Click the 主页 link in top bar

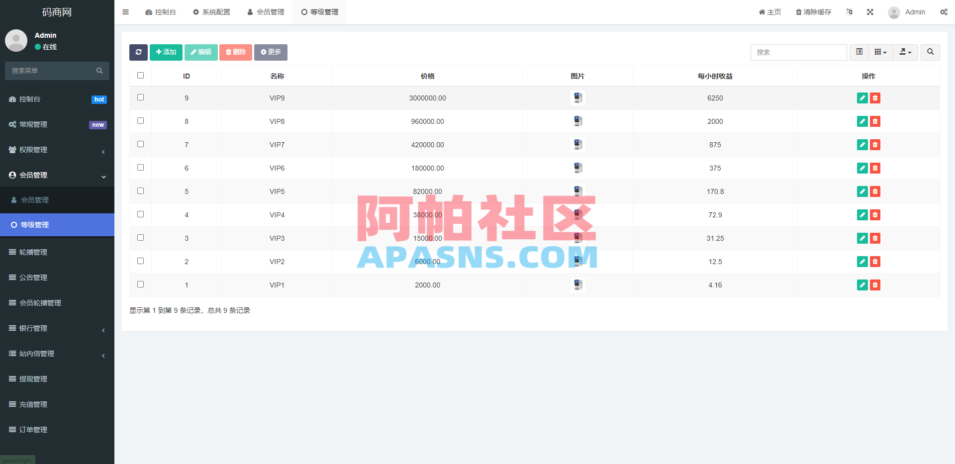click(x=770, y=11)
